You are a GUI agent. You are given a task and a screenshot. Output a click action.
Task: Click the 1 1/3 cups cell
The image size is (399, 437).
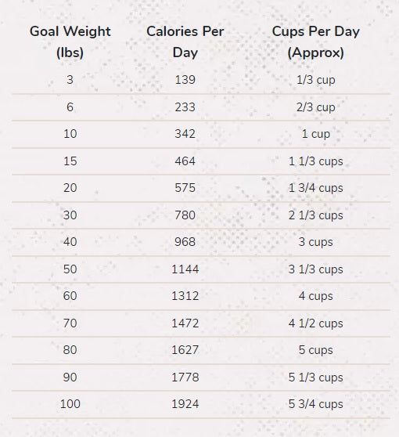point(316,161)
